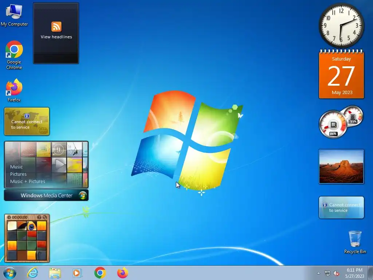The image size is (373, 280).
Task: Click the puzzle timer pause arrow icon
Action: [9, 217]
